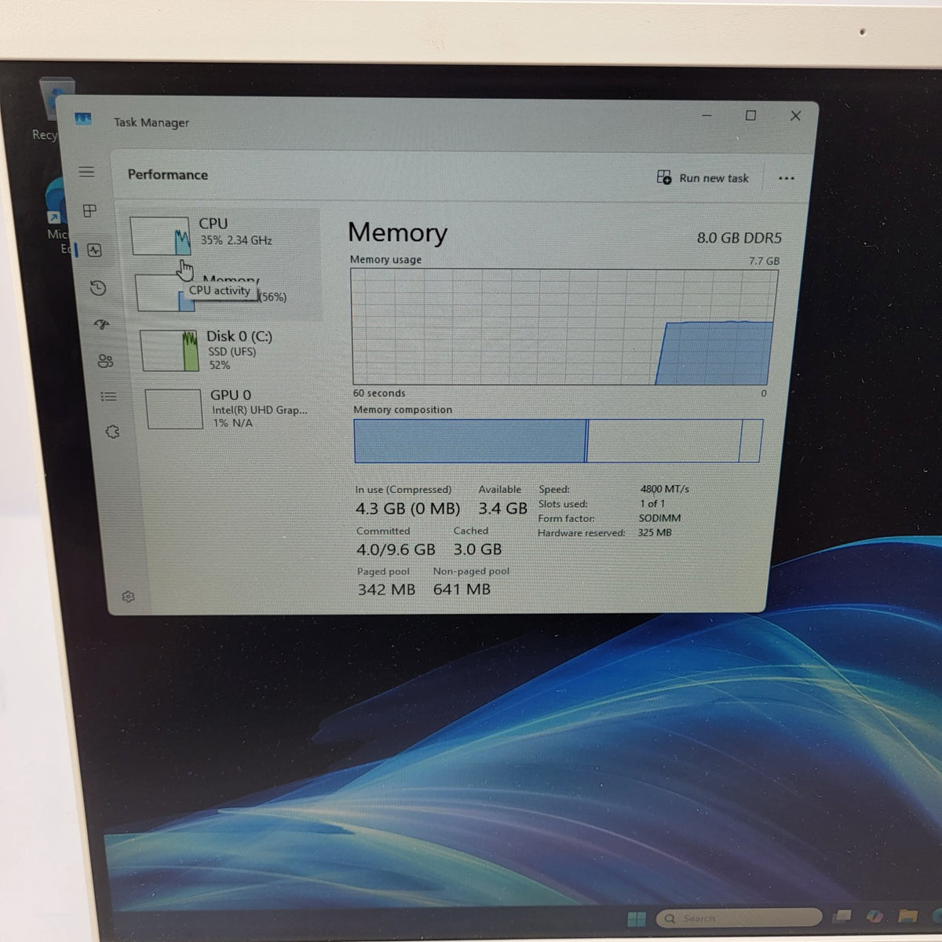Click the CPU mini graph thumbnail
This screenshot has width=942, height=942.
click(x=160, y=236)
